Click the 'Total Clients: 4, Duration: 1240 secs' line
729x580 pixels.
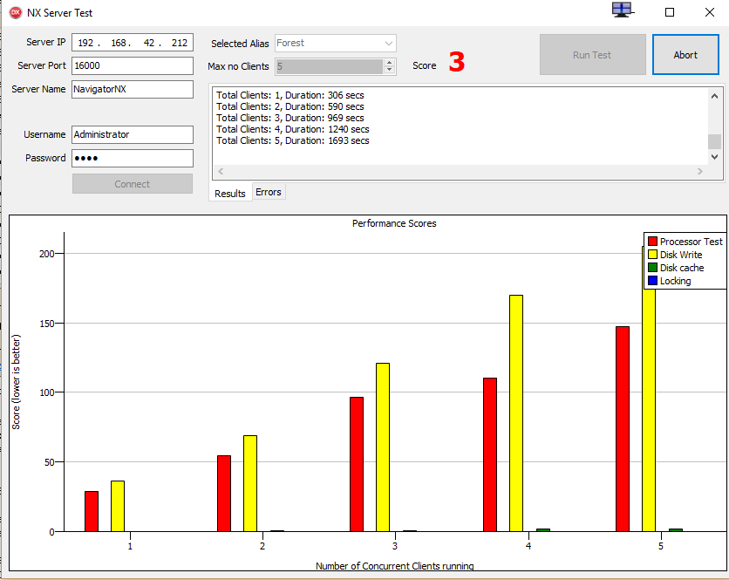click(x=293, y=129)
